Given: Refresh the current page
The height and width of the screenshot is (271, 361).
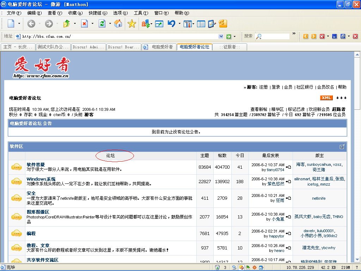Looking at the screenshot, I should coord(102,24).
